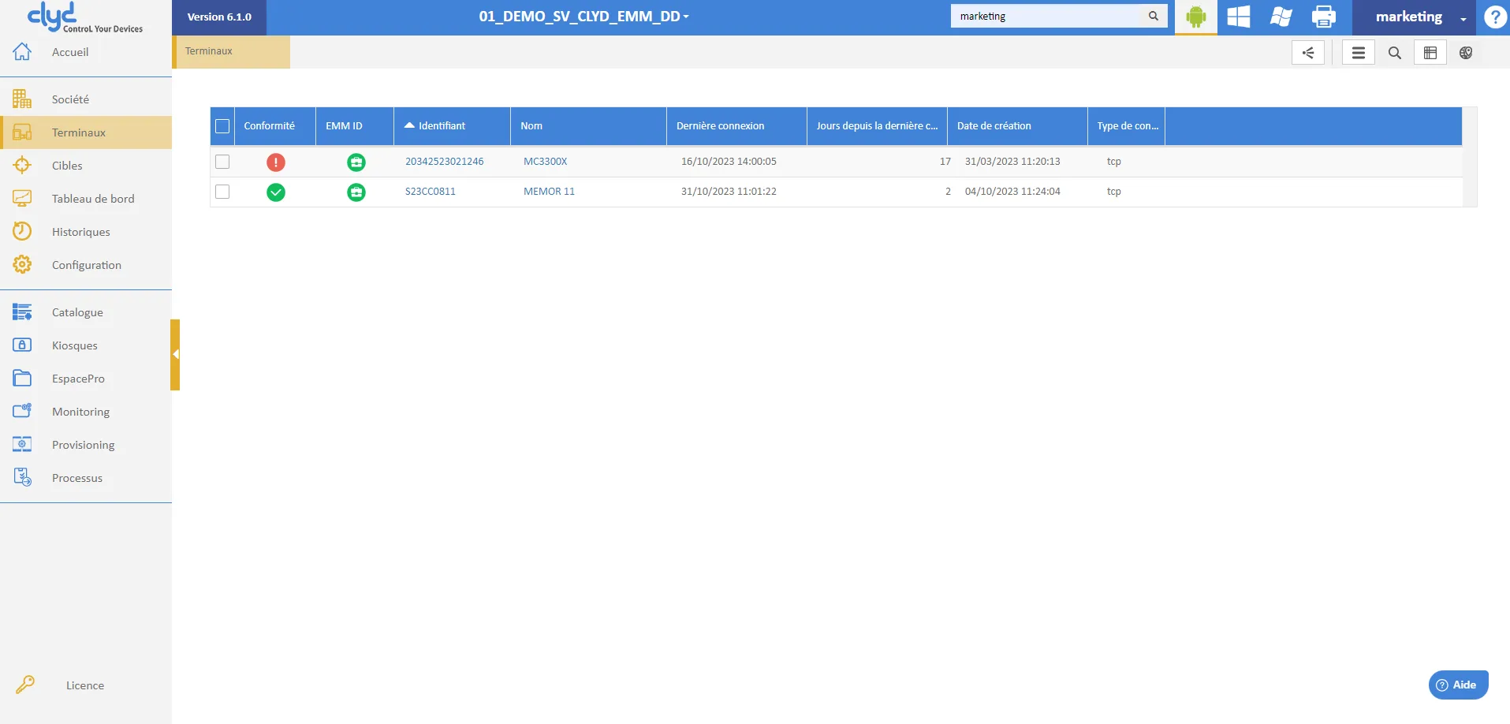This screenshot has width=1510, height=724.
Task: Click the Historiques clock icon
Action: click(22, 232)
